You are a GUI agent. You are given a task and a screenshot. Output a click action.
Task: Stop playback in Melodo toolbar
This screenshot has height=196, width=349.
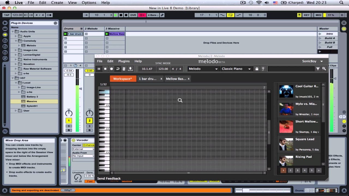point(105,69)
